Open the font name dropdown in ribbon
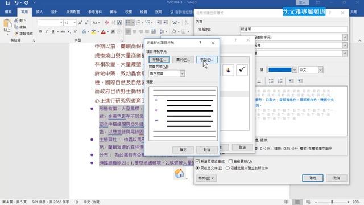The height and width of the screenshot is (205, 364). 61,23
